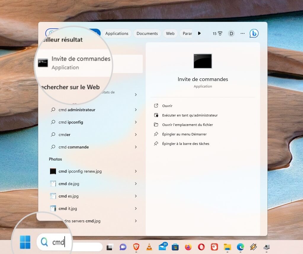Expand the cmd commande suggestion arrow

click(x=136, y=147)
